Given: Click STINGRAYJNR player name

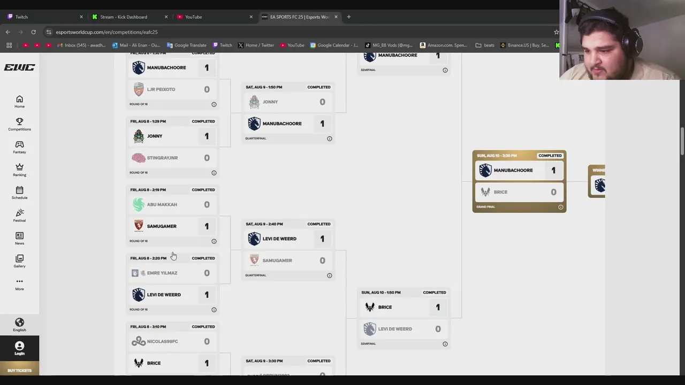Looking at the screenshot, I should 162,158.
